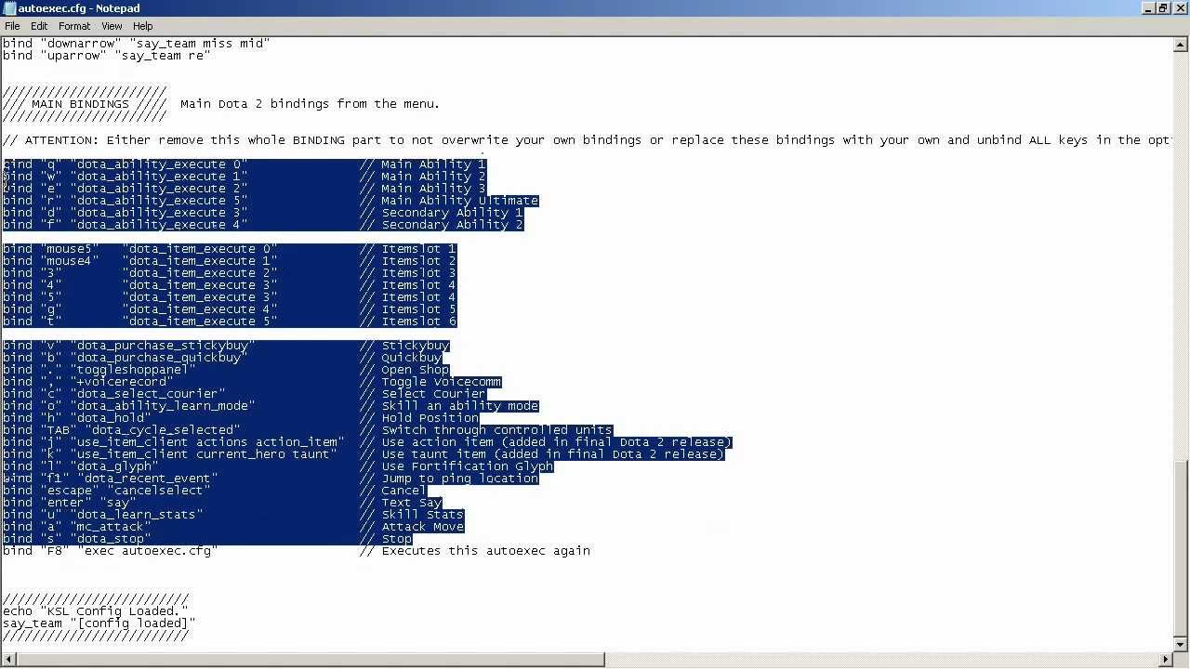Click the "Text Say" comment
The width and height of the screenshot is (1190, 669).
tap(411, 503)
